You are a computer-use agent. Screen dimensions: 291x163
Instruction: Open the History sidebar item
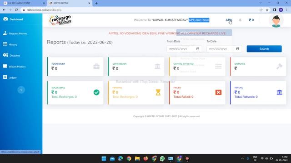10,44
